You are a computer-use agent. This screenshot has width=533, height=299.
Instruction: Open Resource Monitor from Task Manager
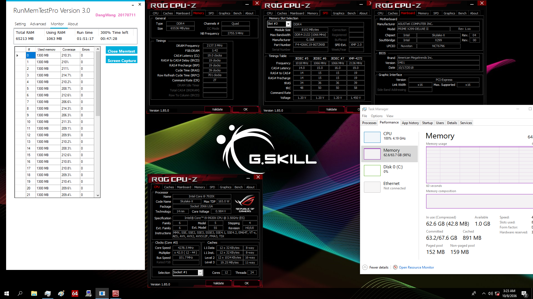pos(416,267)
